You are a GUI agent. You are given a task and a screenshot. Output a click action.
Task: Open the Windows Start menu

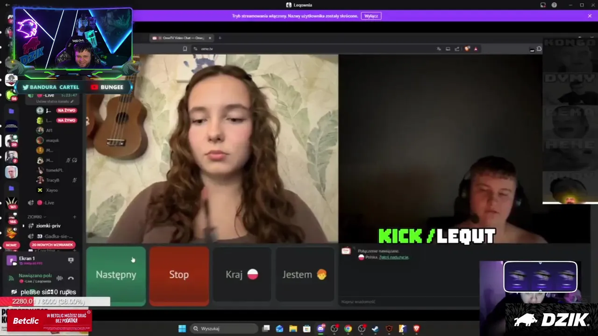[x=182, y=329]
